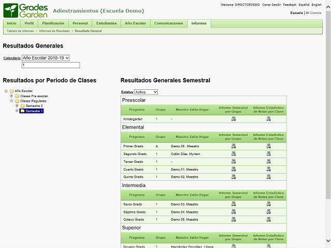Click the 'Octavo Grado' program cell
Image resolution: width=331 pixels, height=248 pixels.
click(133, 220)
